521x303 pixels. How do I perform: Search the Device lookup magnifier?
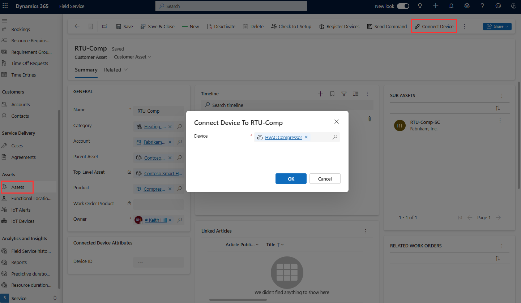(x=335, y=137)
